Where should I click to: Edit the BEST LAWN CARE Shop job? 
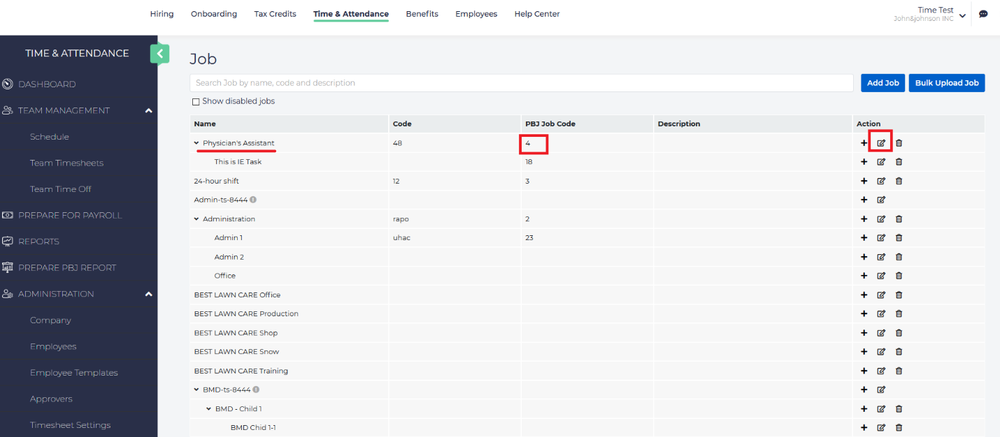(x=881, y=333)
